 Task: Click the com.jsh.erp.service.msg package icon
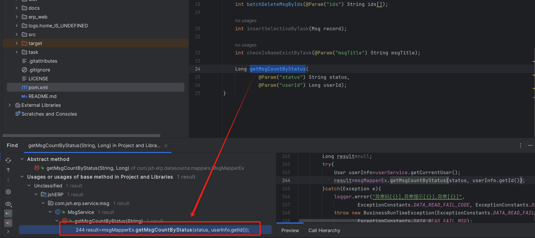tap(51, 203)
